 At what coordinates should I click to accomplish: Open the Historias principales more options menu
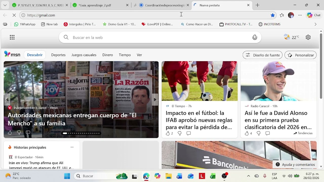tap(72, 147)
